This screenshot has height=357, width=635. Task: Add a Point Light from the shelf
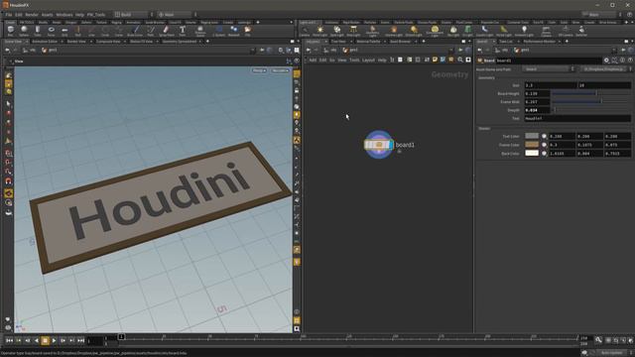click(x=319, y=31)
